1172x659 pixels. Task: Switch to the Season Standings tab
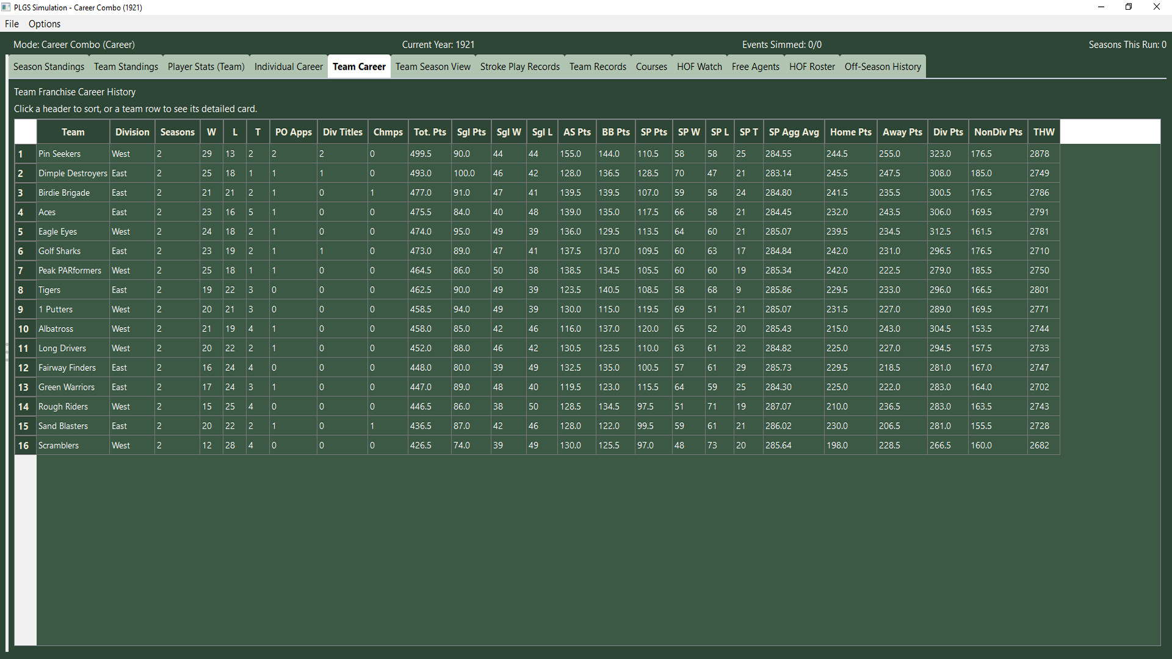48,67
